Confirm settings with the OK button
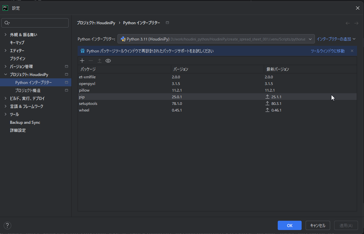 point(289,225)
